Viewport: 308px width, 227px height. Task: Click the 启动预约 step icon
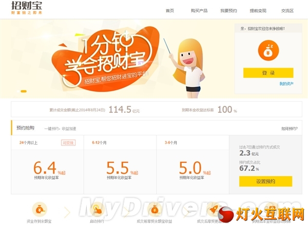97,210
